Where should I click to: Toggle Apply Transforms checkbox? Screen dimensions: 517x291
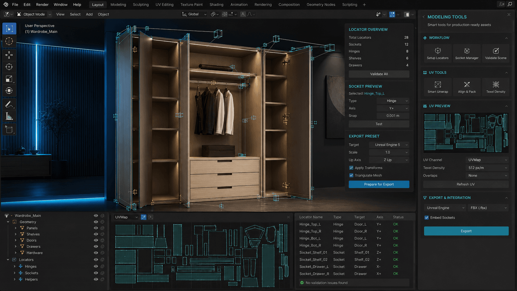click(351, 168)
